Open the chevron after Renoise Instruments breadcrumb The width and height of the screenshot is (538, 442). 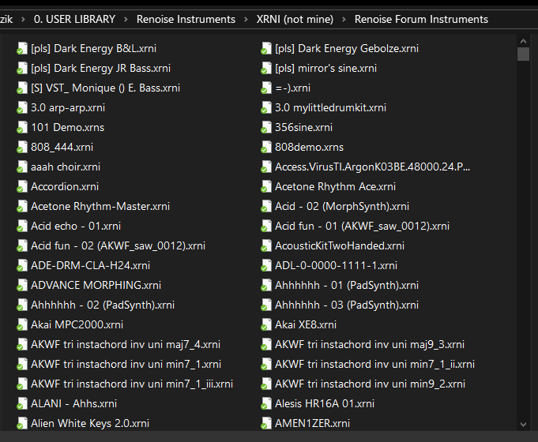(x=246, y=19)
